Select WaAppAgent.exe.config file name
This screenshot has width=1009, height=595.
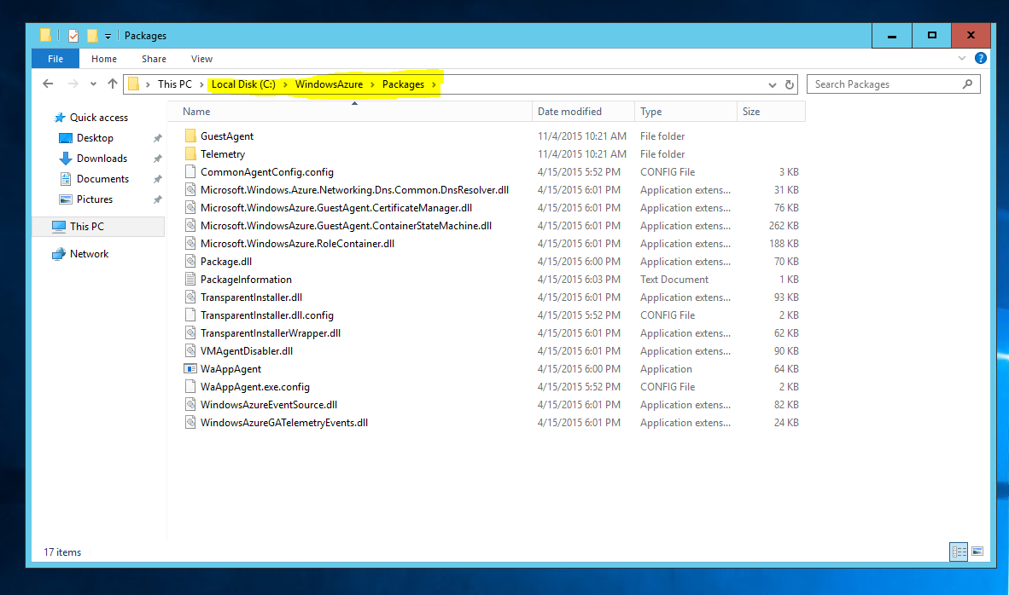255,387
